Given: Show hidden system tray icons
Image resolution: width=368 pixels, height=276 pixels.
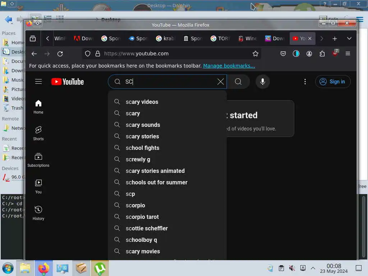Looking at the screenshot, I should coord(313,268).
